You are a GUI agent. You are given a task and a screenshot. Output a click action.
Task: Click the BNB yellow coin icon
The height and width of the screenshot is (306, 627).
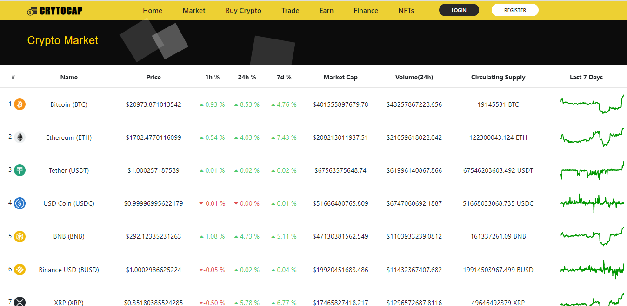(x=20, y=236)
